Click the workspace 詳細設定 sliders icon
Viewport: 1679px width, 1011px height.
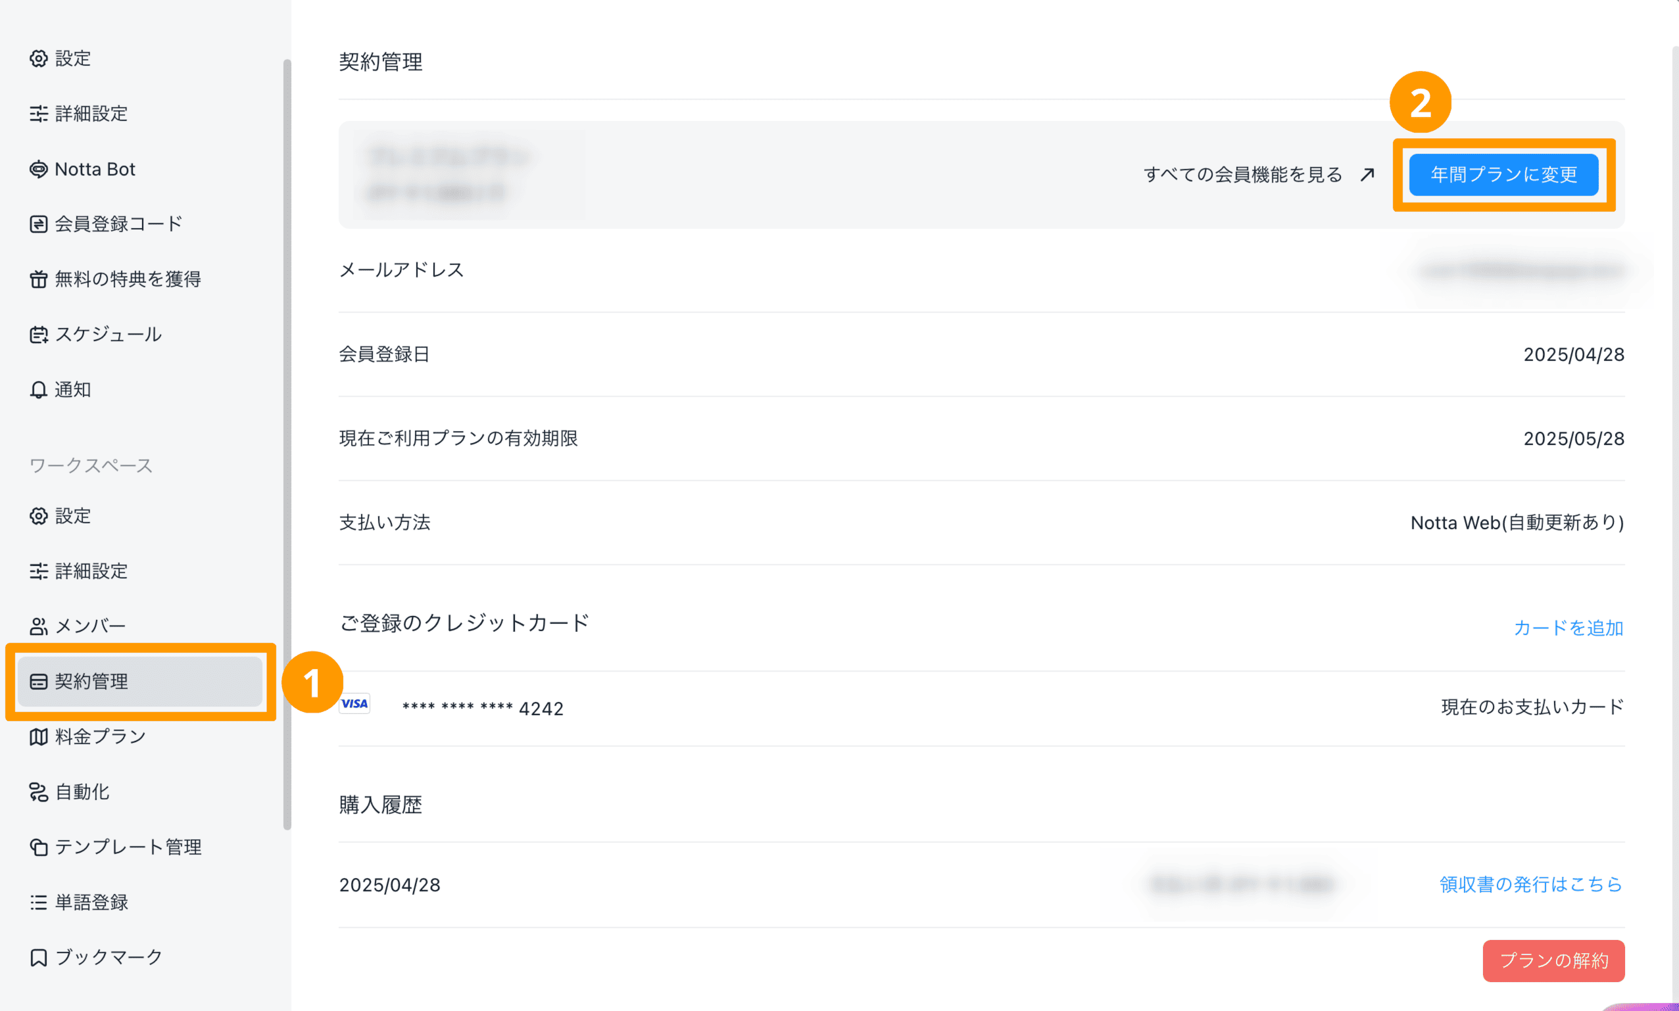tap(38, 571)
